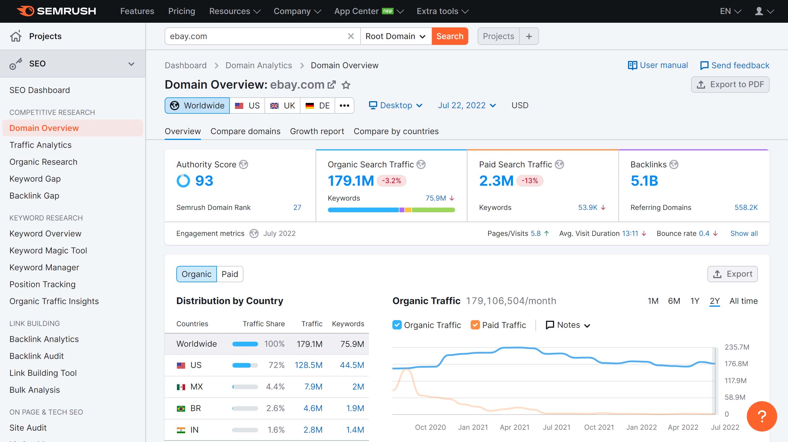Open the Root Domain dropdown
This screenshot has width=788, height=442.
click(396, 36)
